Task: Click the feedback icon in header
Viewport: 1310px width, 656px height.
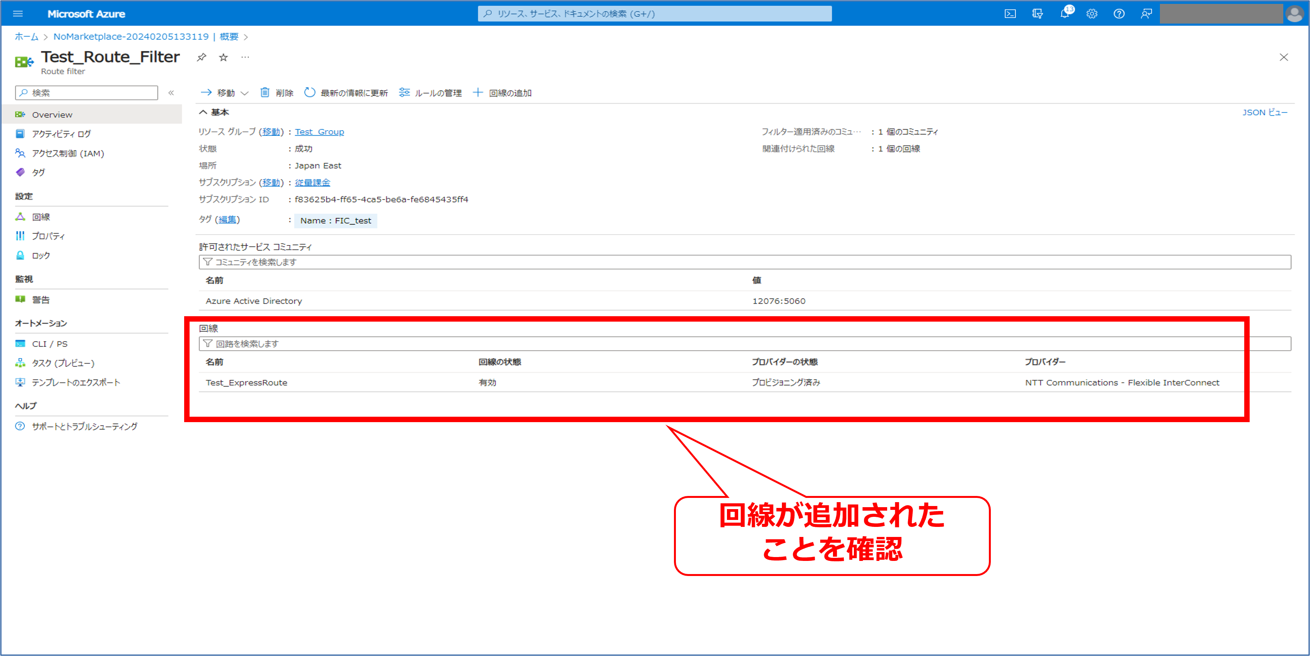Action: point(1146,14)
